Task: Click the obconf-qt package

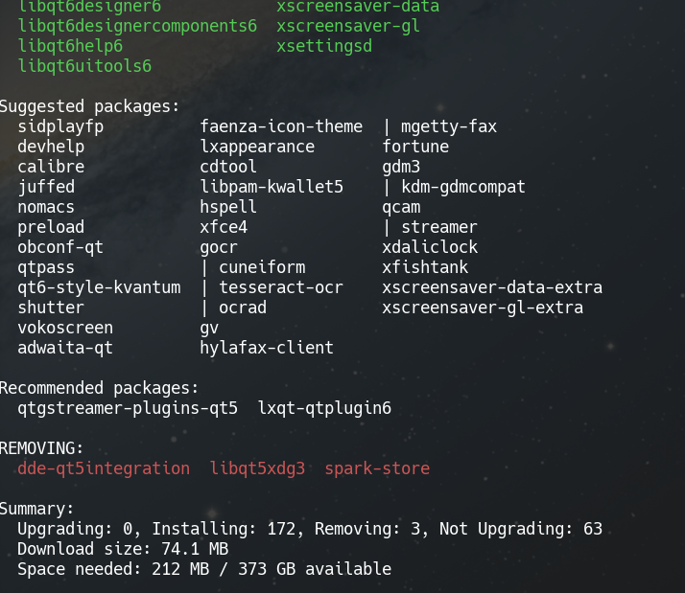Action: click(60, 247)
